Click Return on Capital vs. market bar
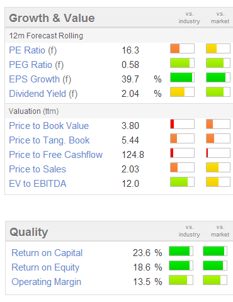Image resolution: width=233 pixels, height=302 pixels. (x=215, y=251)
